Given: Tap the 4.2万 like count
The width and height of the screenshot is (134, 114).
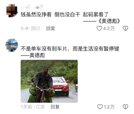Looking at the screenshot, I should [109, 28].
